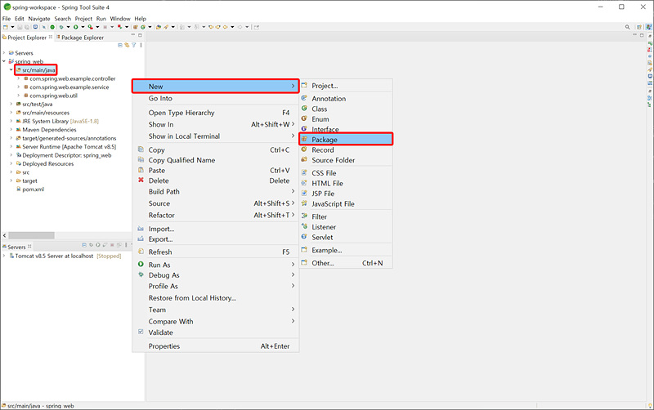This screenshot has height=410, width=654.
Task: Click the Publish icon in Servers view
Action: coord(119,245)
